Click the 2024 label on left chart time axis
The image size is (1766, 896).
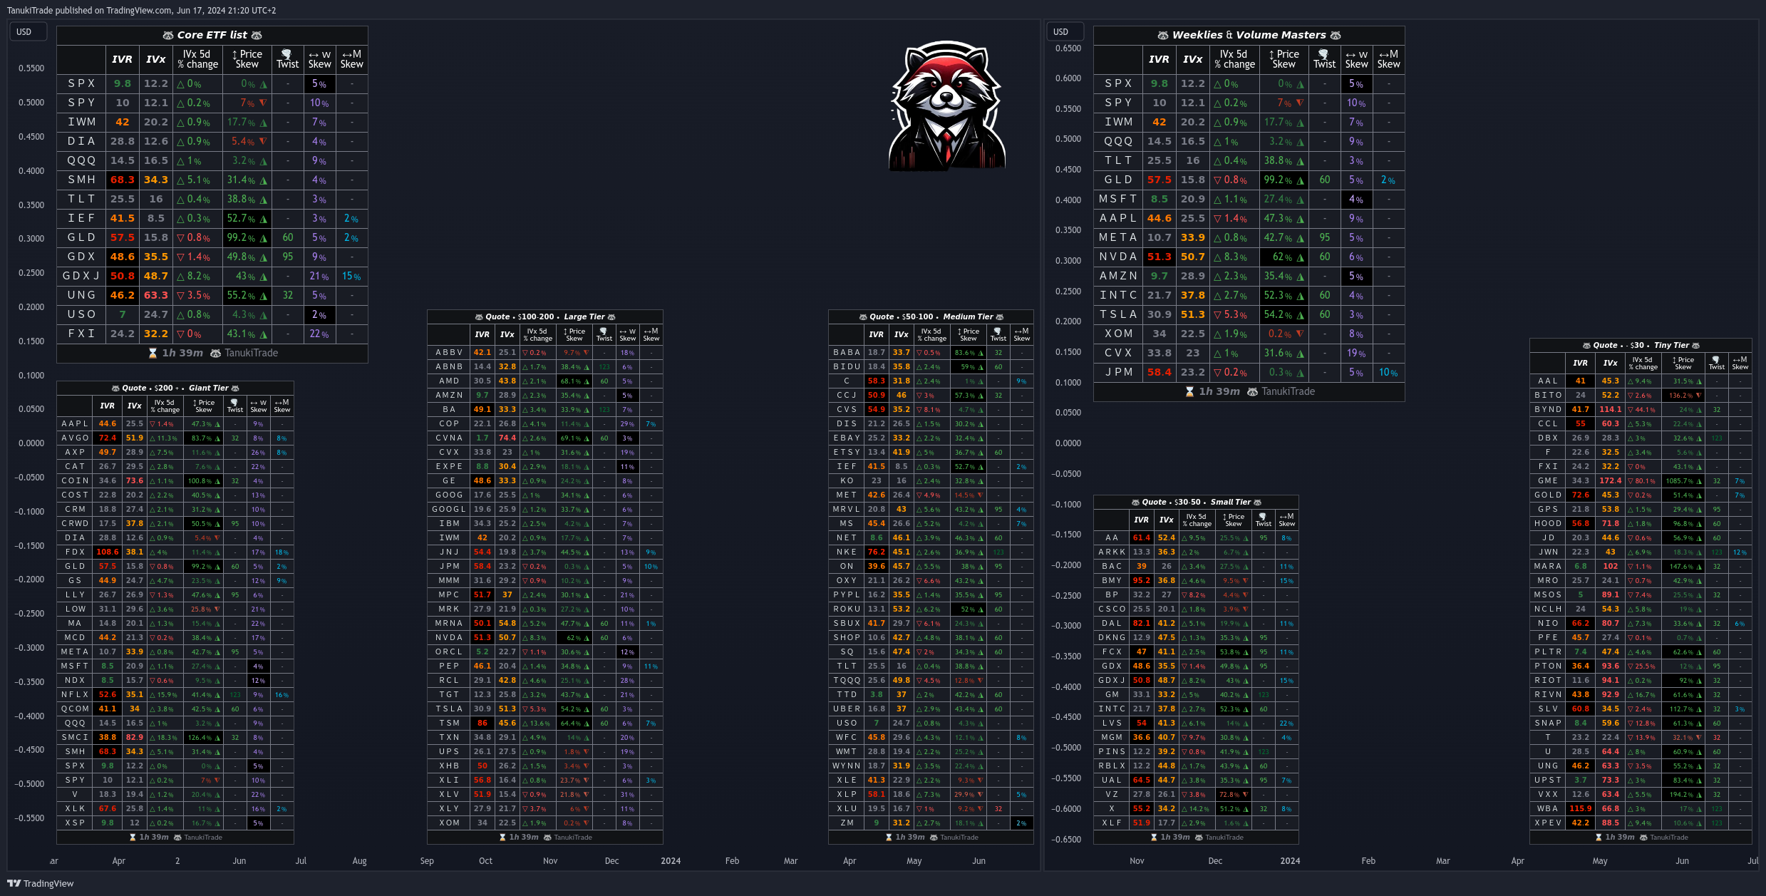point(670,861)
